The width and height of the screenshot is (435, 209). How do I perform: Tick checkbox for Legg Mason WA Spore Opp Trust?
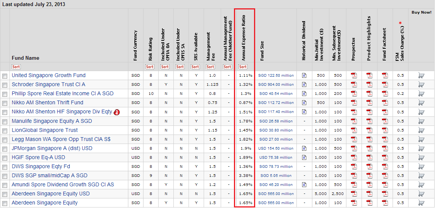click(5, 140)
